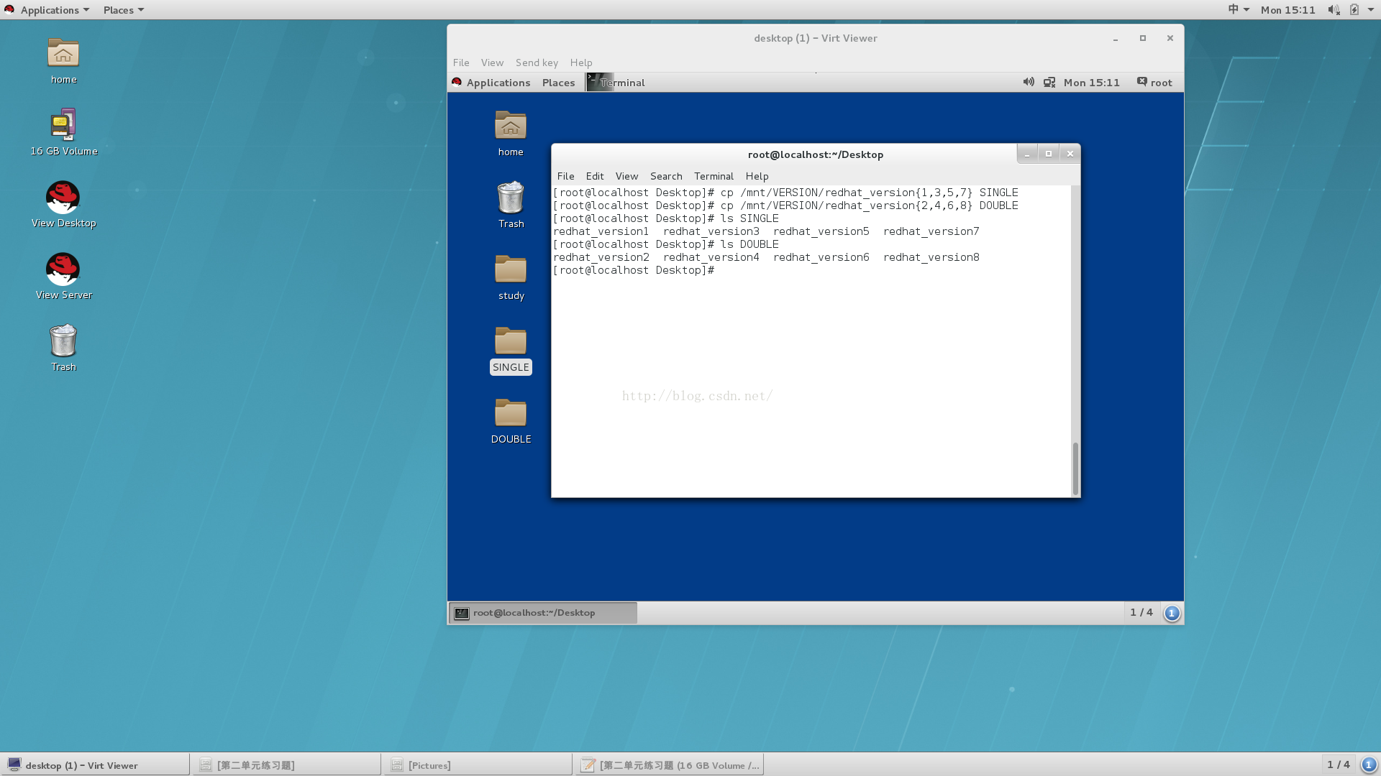Open the 16 GB Volume desktop icon
Image resolution: width=1381 pixels, height=776 pixels.
coord(63,125)
